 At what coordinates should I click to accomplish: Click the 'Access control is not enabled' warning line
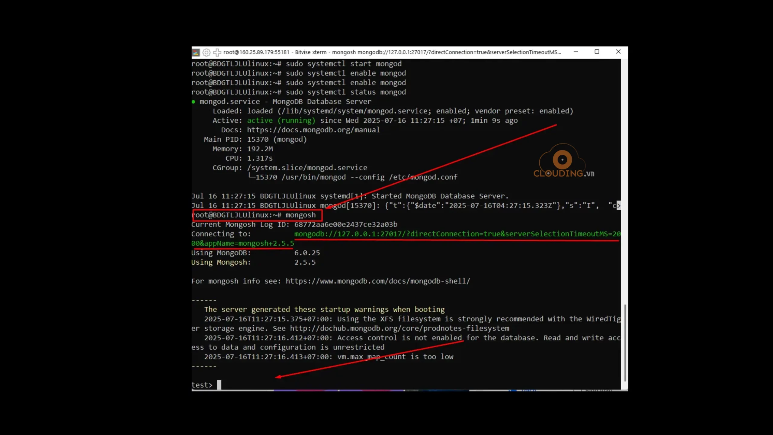(412, 338)
